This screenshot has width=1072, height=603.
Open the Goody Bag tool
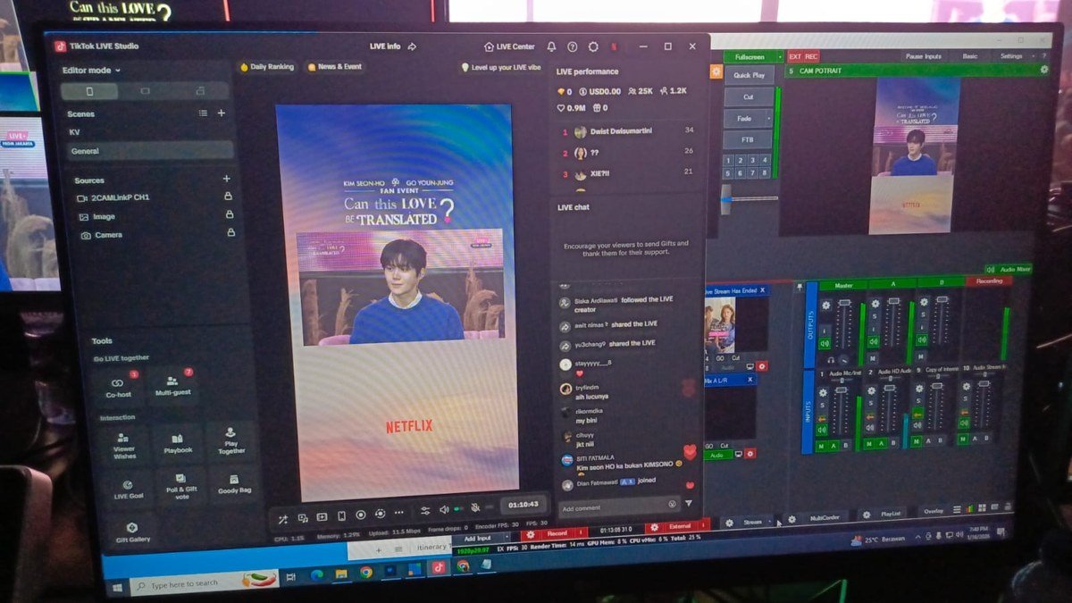pyautogui.click(x=234, y=485)
